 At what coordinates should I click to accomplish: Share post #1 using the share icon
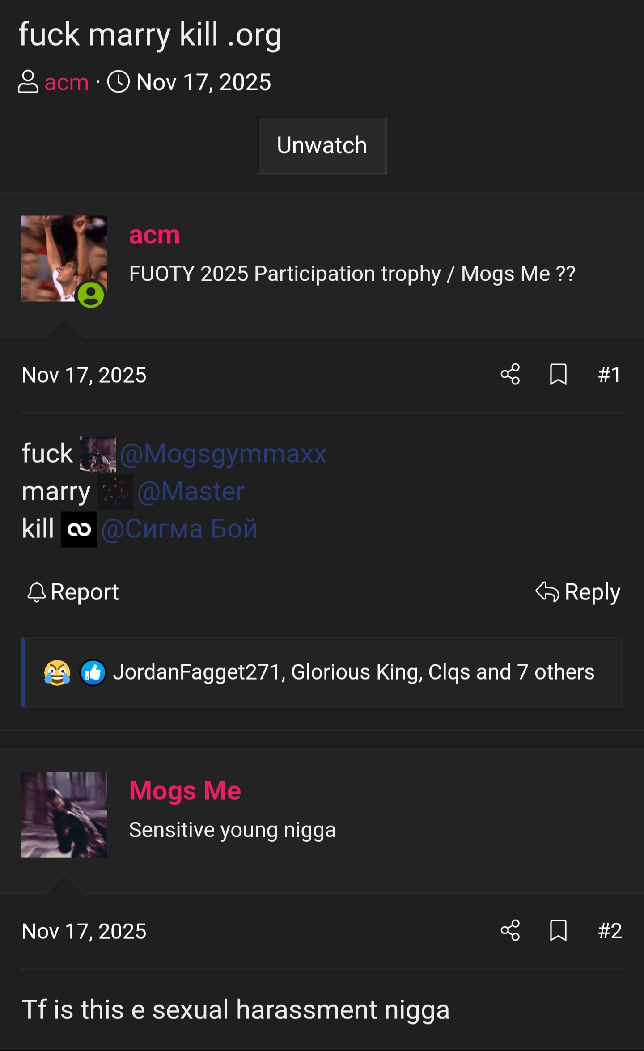click(x=510, y=374)
